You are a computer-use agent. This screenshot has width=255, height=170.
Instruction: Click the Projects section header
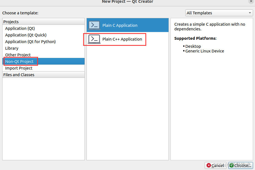click(12, 22)
